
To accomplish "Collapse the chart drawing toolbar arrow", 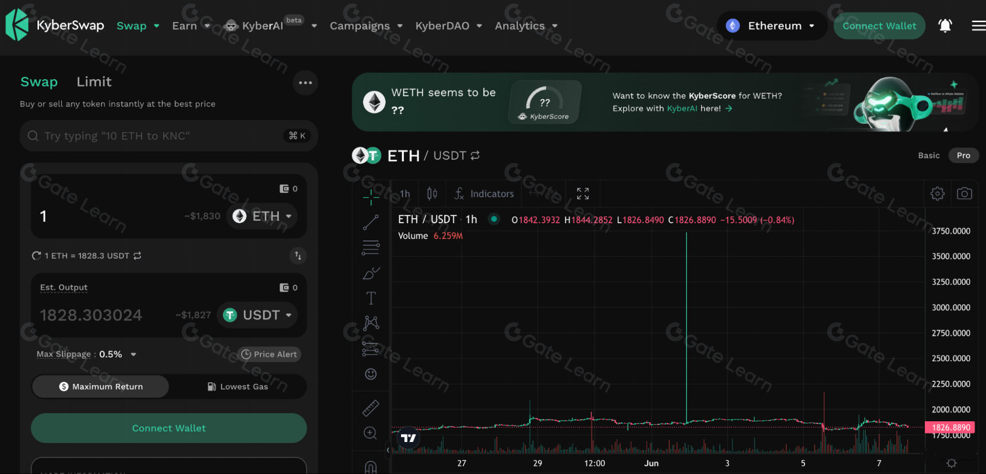I will 388,450.
